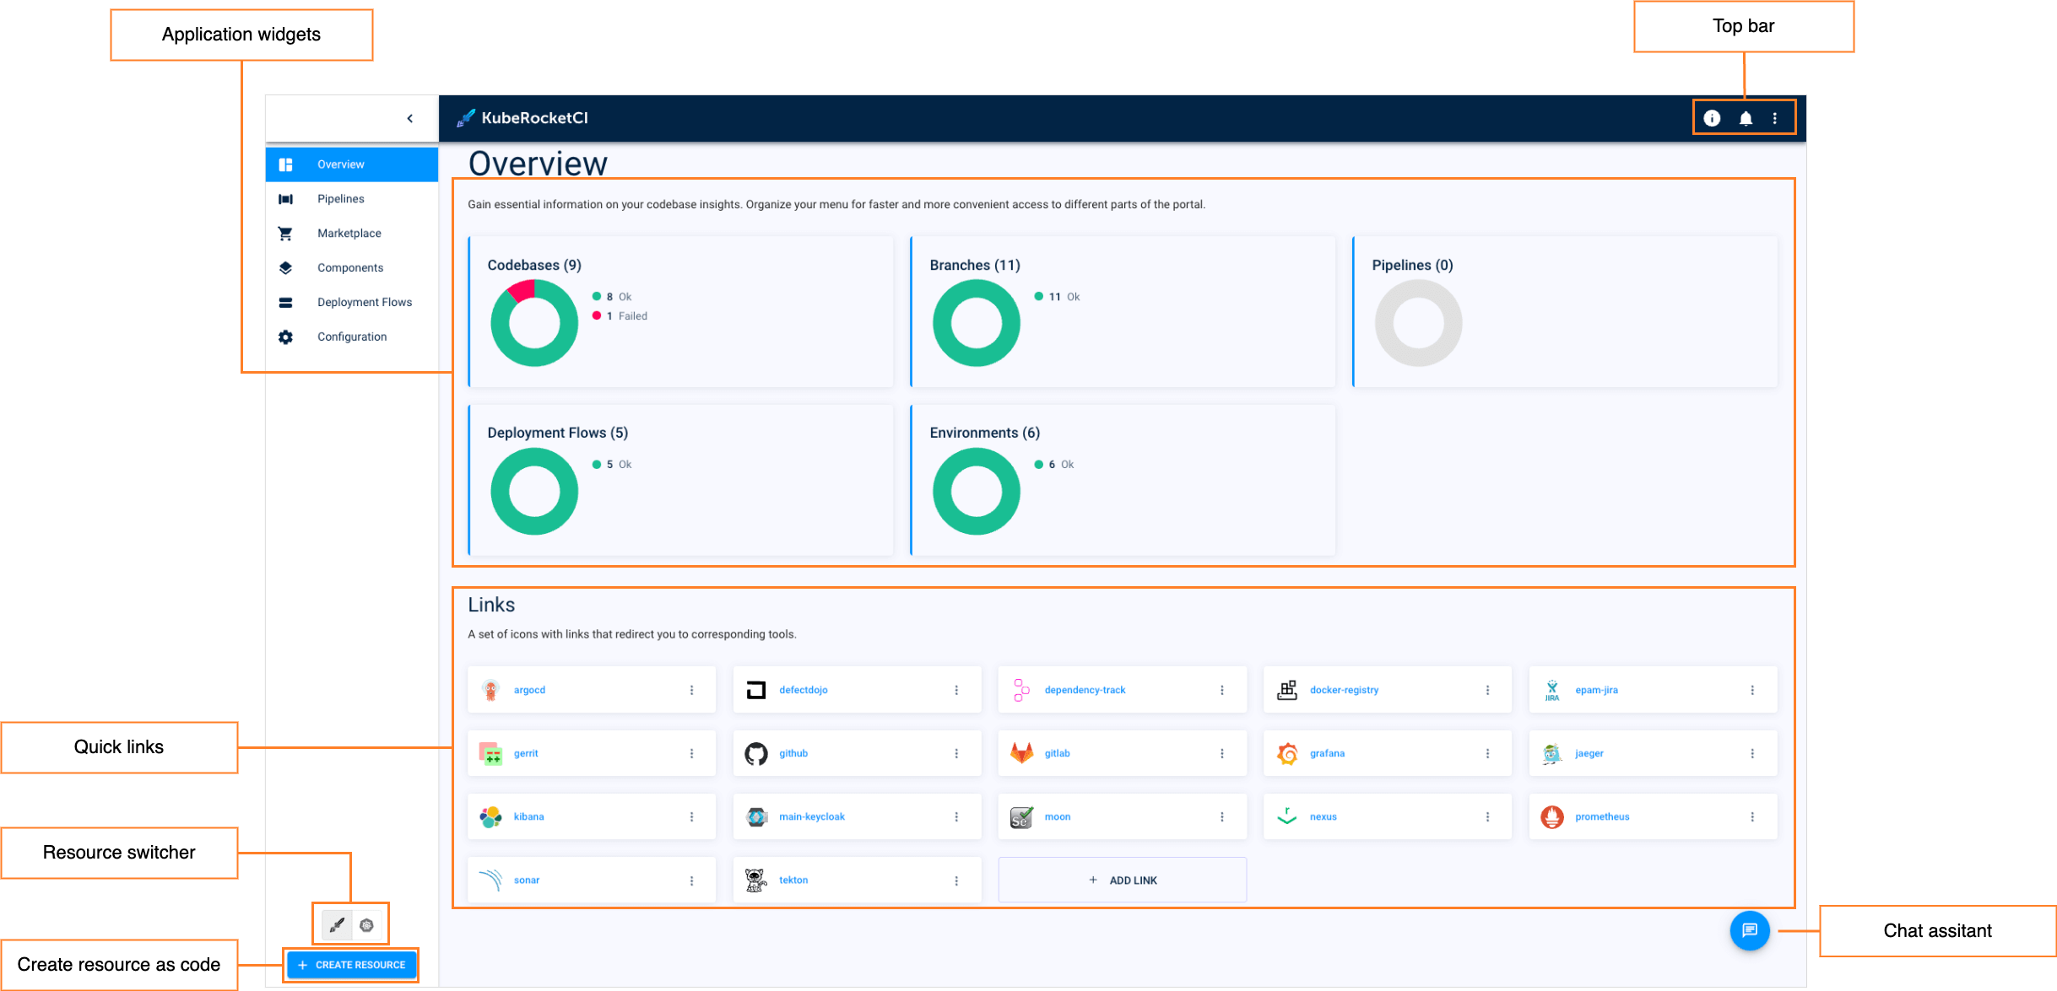Screen dimensions: 2057x991
Task: Open Deployment Flows from the sidebar
Action: click(x=365, y=302)
